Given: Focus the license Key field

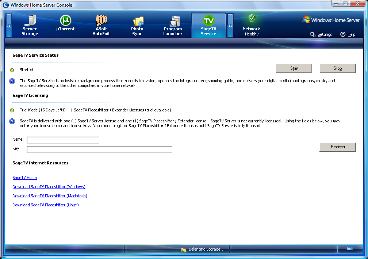Looking at the screenshot, I should (x=100, y=149).
